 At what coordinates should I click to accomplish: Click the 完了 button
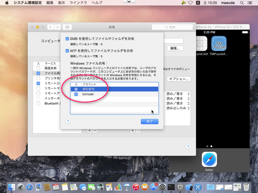point(149,122)
